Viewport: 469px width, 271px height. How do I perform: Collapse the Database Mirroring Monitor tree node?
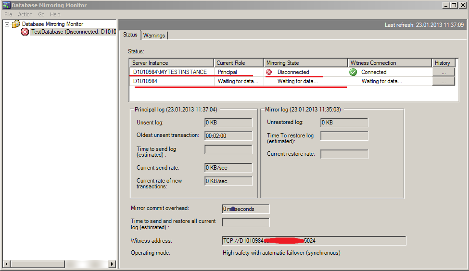click(7, 24)
